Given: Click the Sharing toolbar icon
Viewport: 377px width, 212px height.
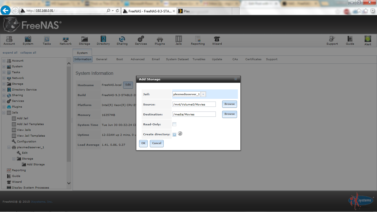Looking at the screenshot, I should coord(122,40).
